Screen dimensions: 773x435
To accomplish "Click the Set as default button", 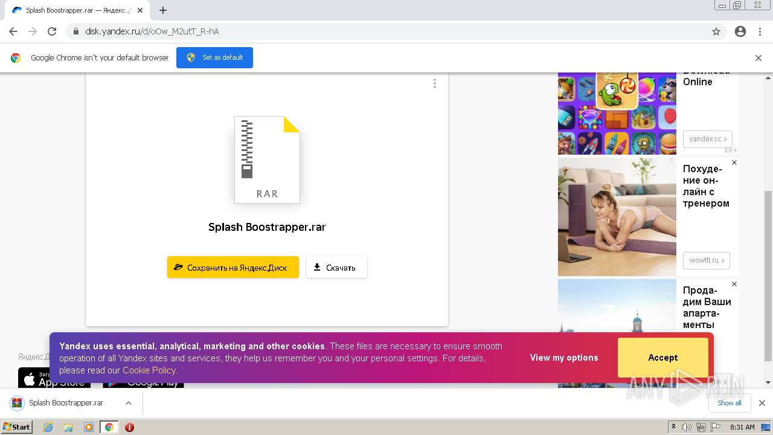I will point(214,57).
